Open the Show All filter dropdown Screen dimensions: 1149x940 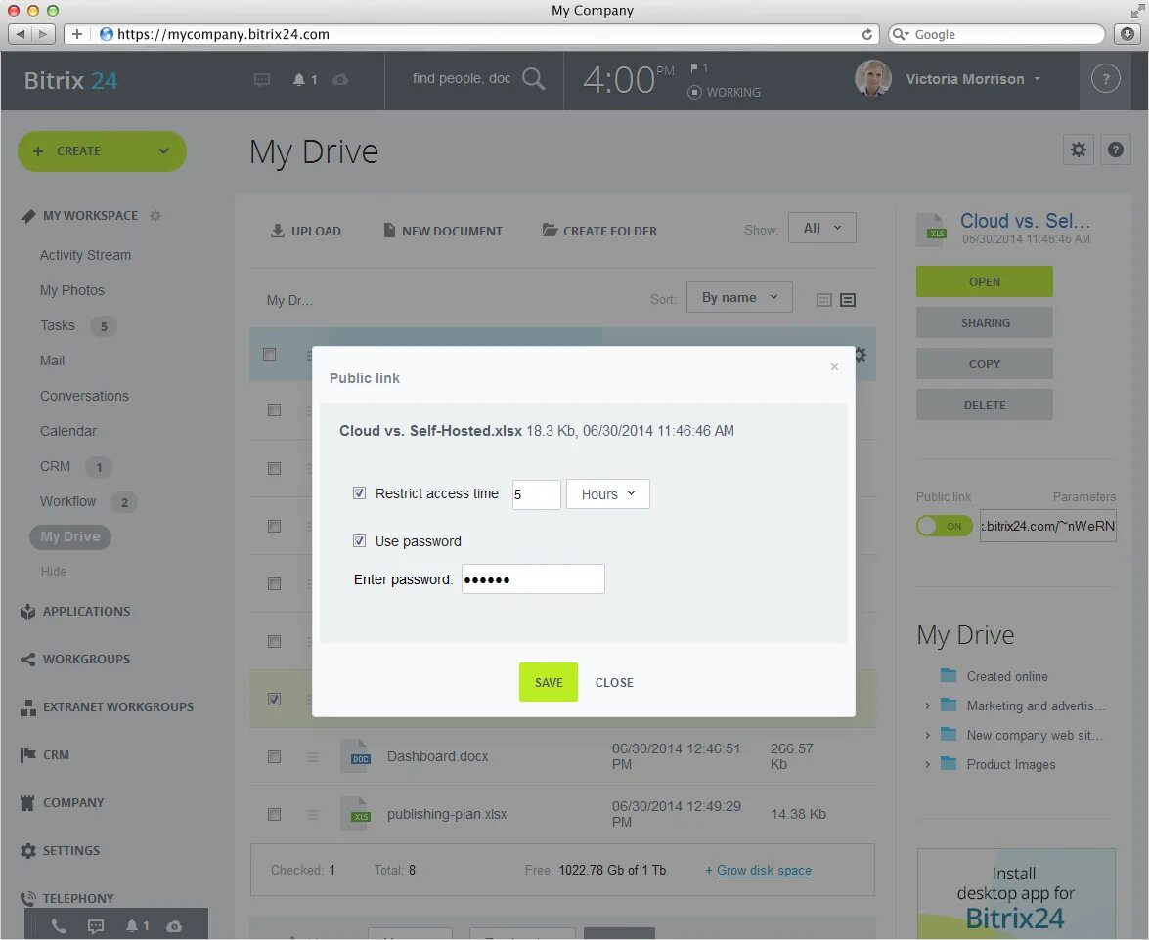(x=822, y=228)
